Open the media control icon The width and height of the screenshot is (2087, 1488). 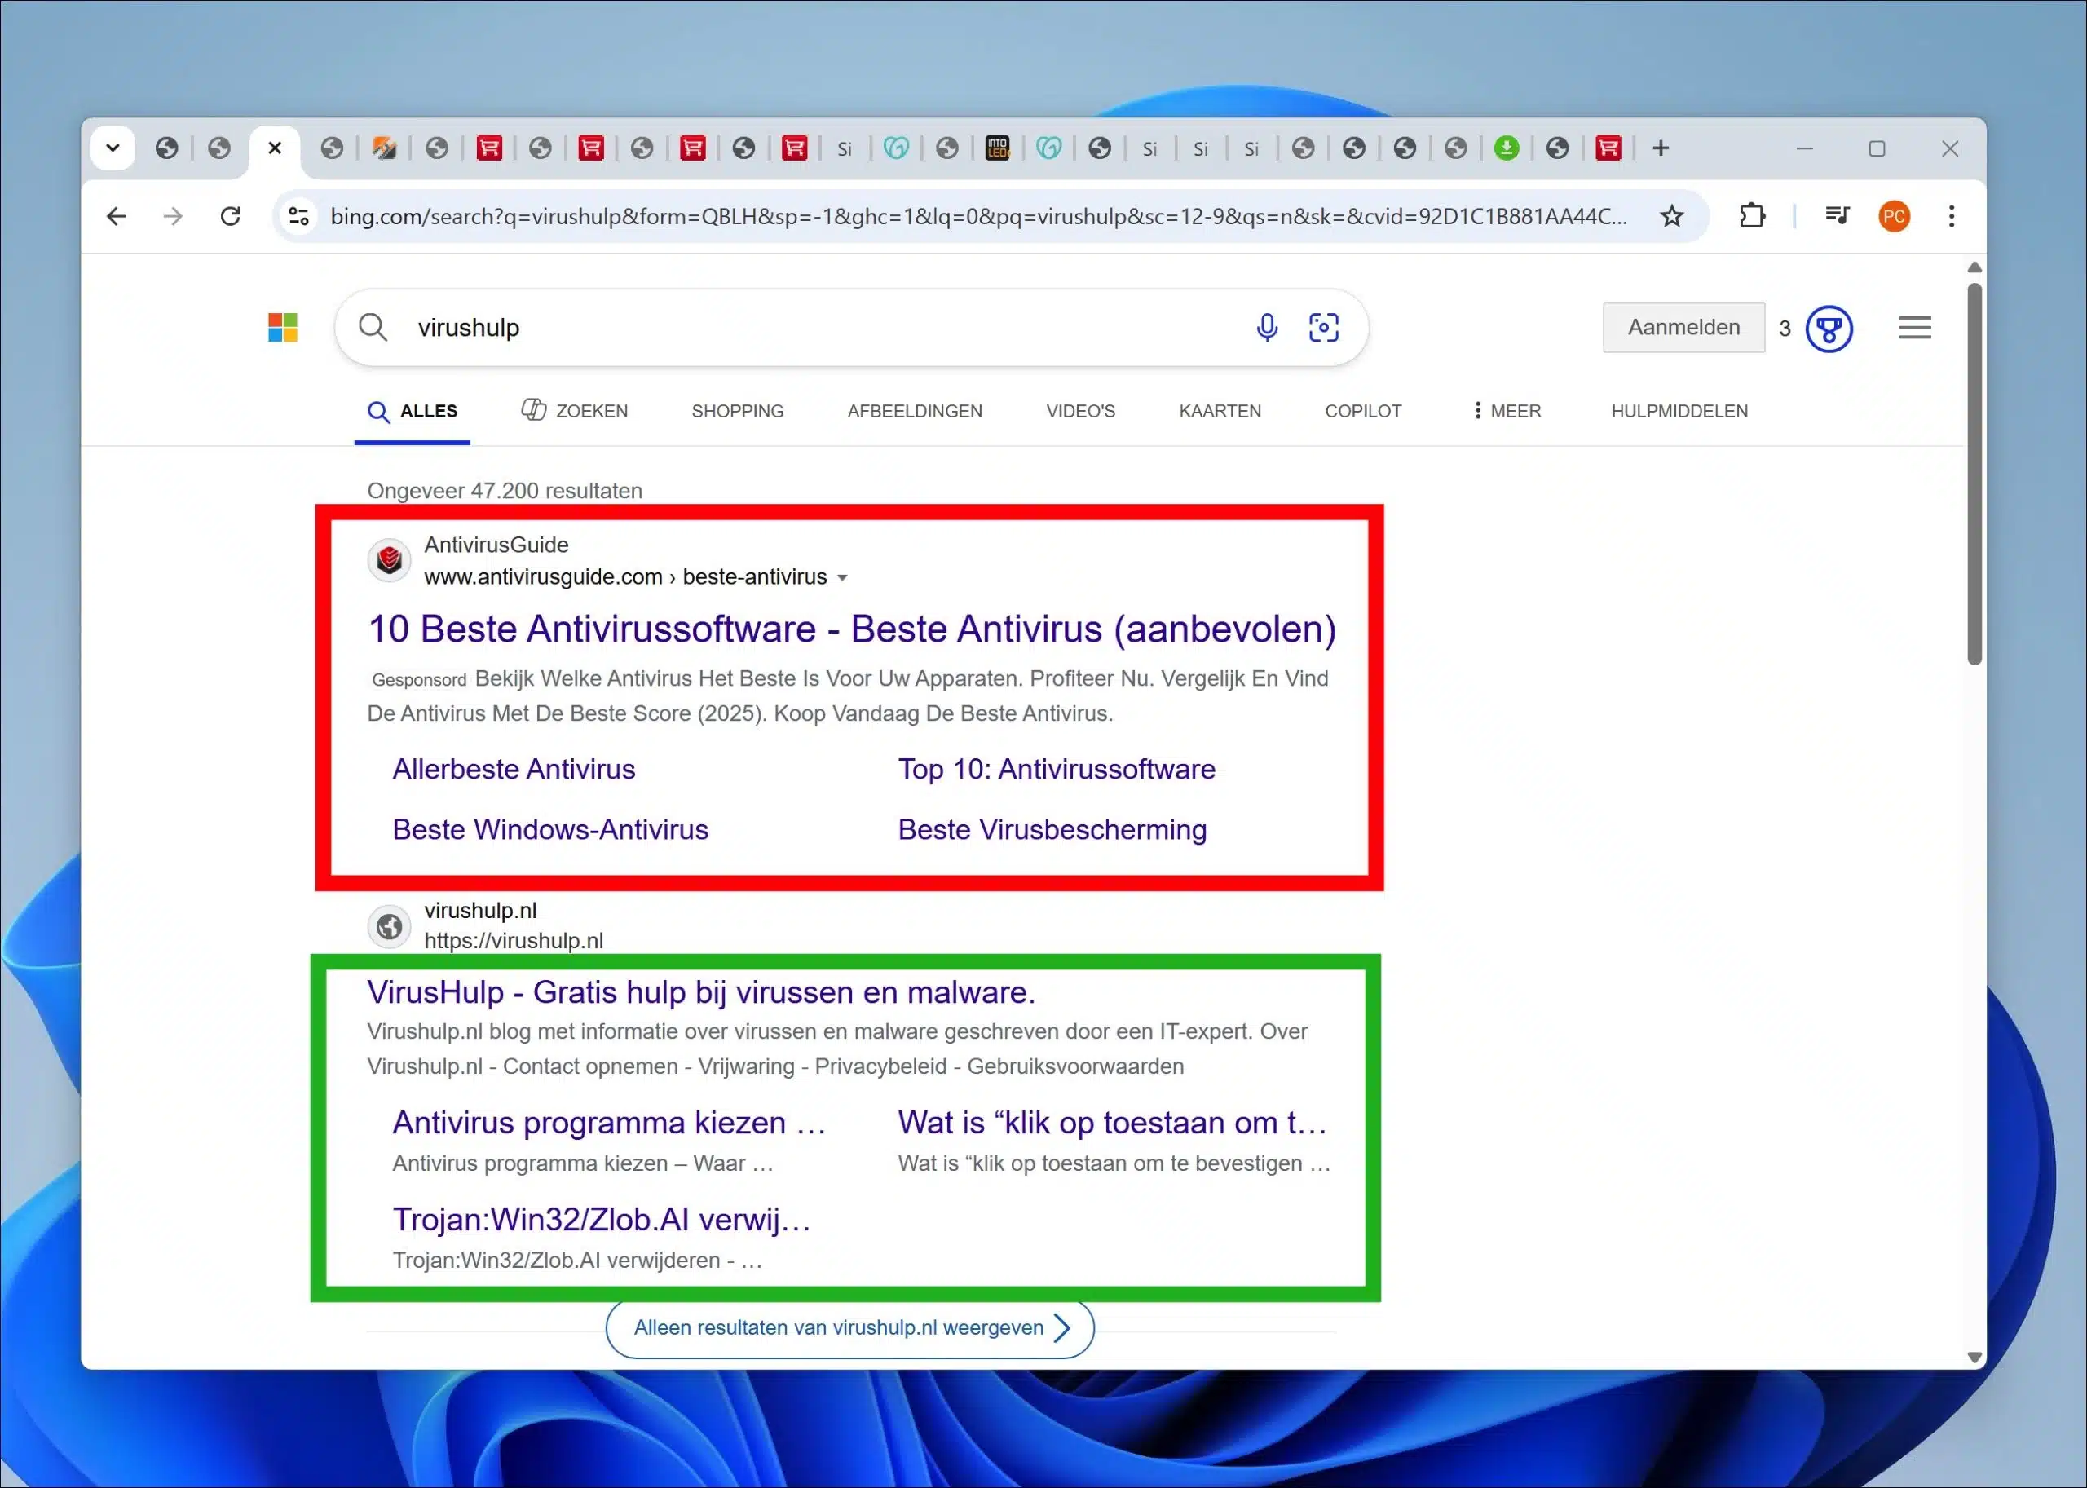(1837, 216)
